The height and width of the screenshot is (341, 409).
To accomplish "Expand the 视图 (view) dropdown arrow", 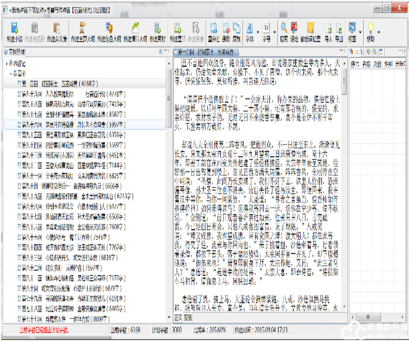I will pyautogui.click(x=363, y=30).
